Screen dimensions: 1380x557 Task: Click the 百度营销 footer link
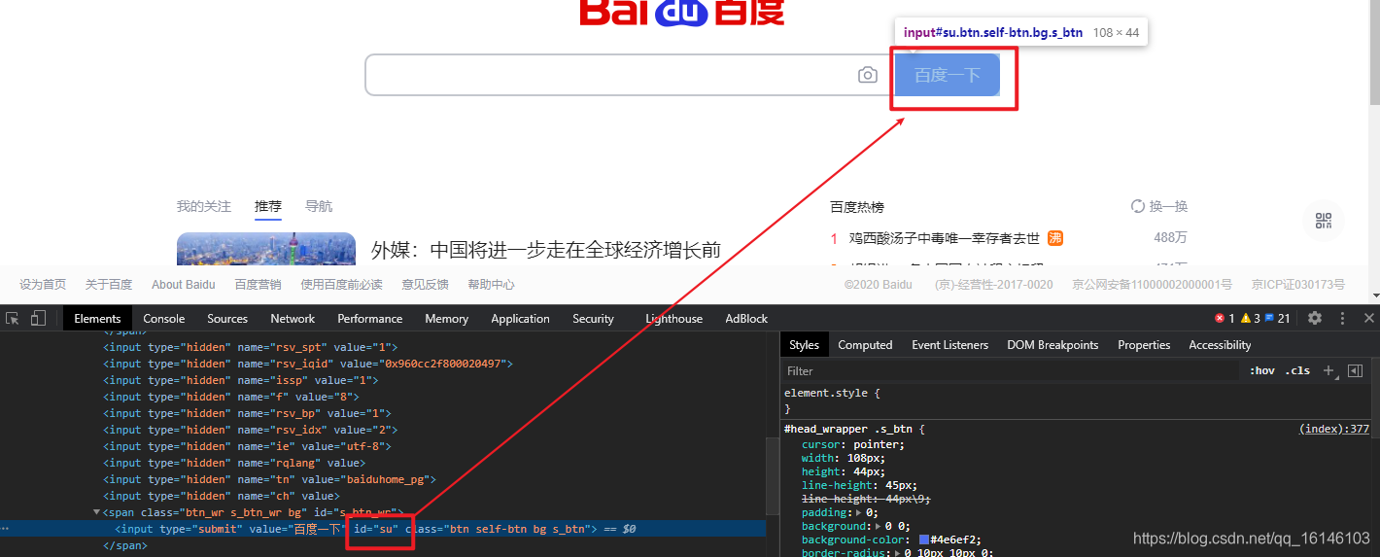pyautogui.click(x=258, y=284)
